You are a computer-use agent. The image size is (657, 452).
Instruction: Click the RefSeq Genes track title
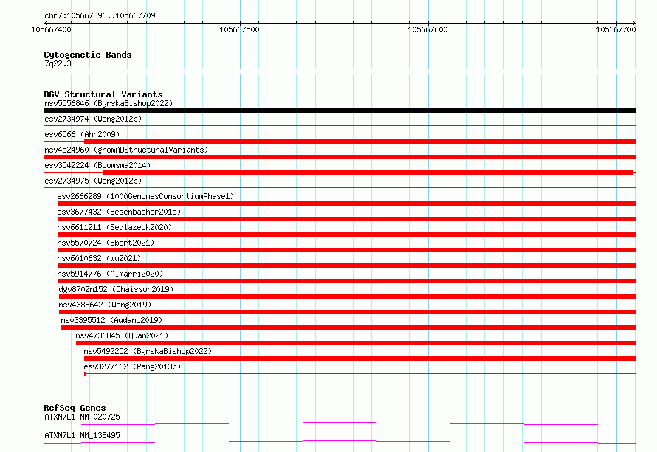[x=75, y=408]
